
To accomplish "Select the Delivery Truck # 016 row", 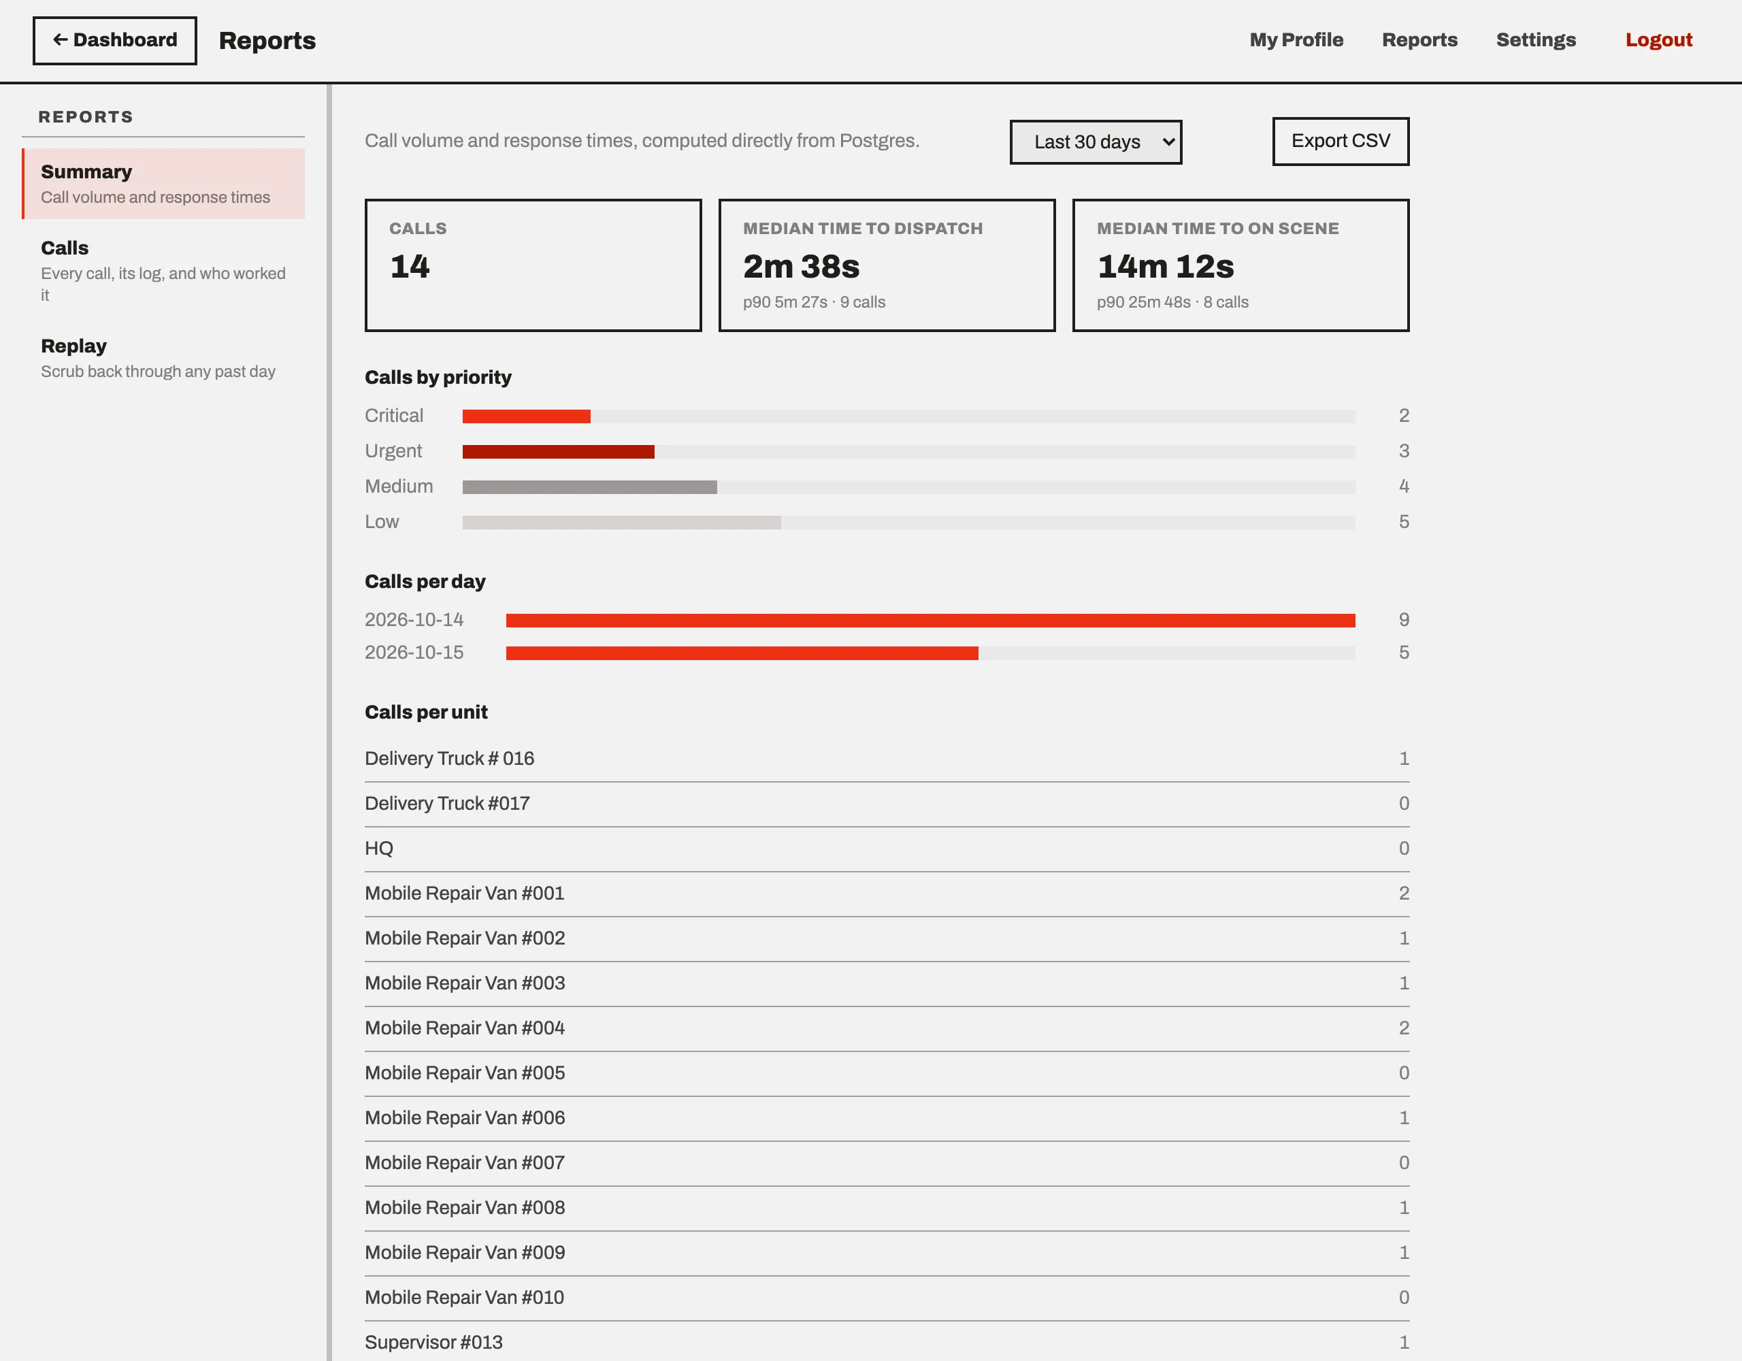I will point(887,759).
